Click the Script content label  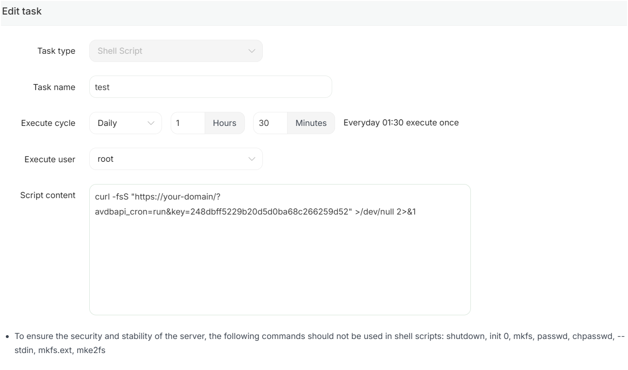point(48,195)
